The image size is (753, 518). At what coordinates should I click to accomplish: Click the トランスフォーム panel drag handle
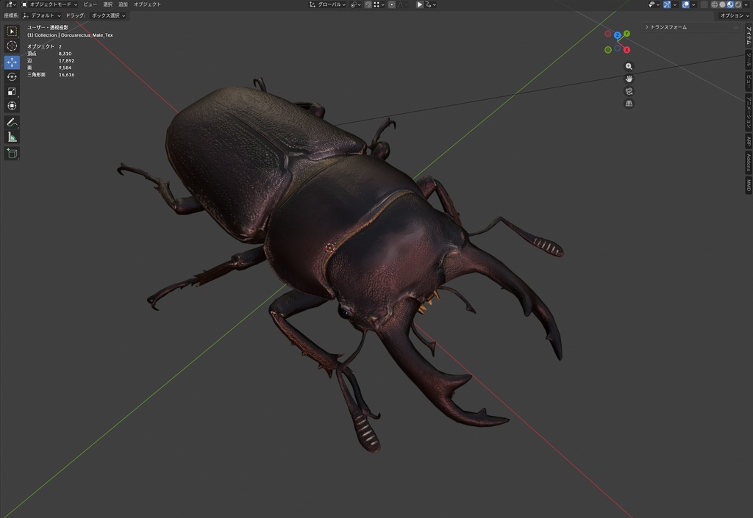coord(735,27)
